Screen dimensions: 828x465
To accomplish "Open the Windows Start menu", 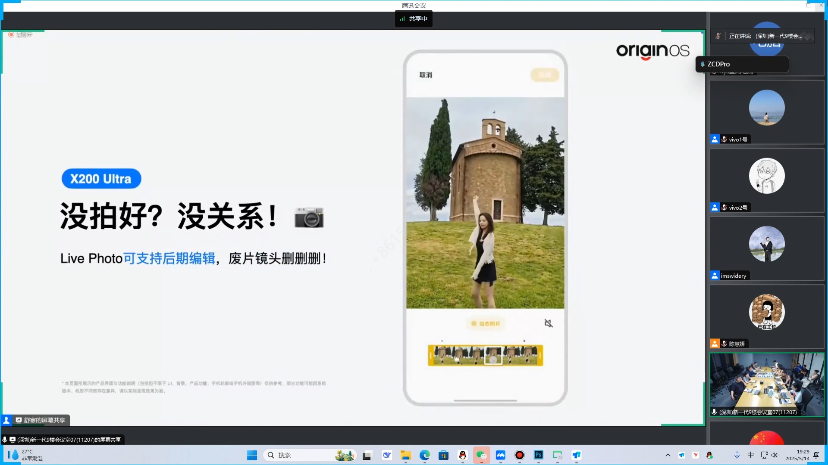I will 252,455.
